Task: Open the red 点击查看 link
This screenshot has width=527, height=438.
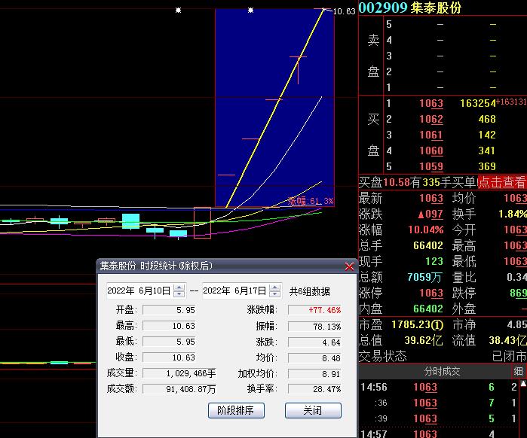Action: 501,182
